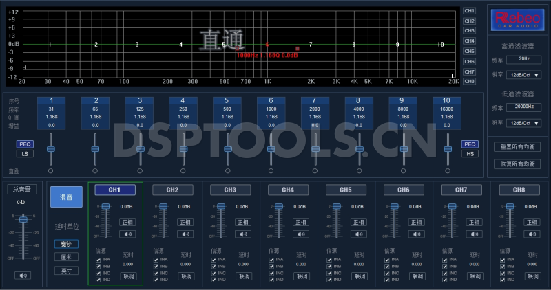The image size is (551, 290).
Task: Click the CH1 speaker mute icon
Action: [x=127, y=234]
